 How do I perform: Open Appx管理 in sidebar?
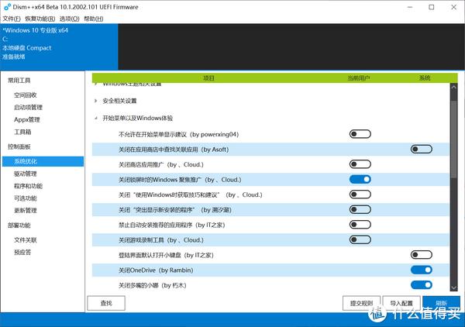26,119
